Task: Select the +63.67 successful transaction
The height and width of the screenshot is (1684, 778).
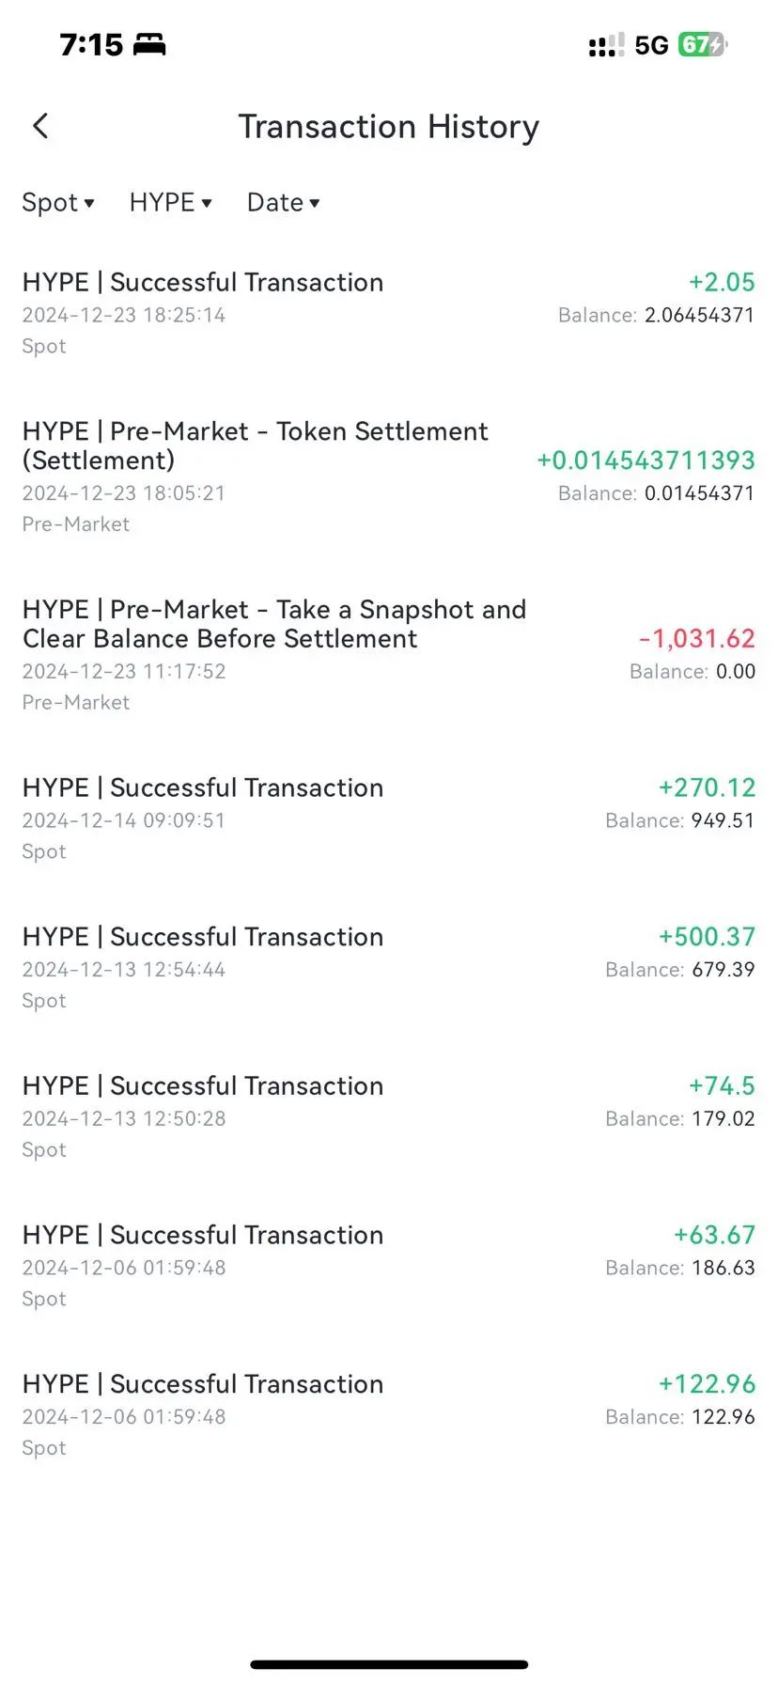Action: pyautogui.click(x=389, y=1266)
